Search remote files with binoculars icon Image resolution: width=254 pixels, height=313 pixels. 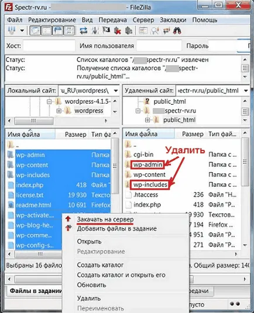click(x=177, y=31)
